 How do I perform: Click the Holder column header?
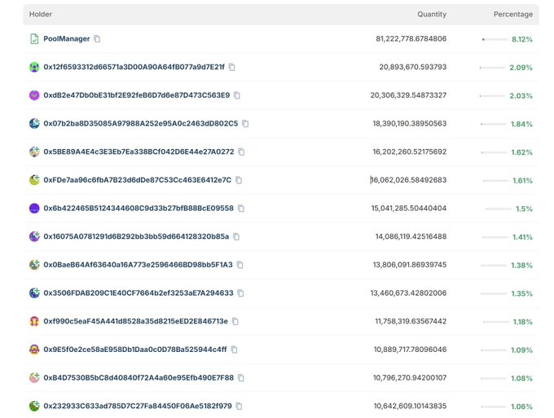41,14
